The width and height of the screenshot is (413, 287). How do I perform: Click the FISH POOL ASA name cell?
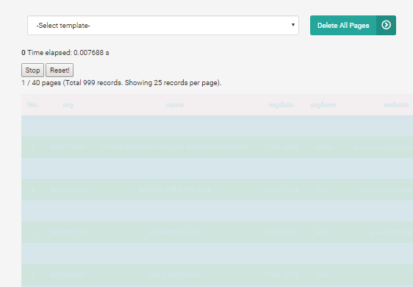(x=175, y=232)
